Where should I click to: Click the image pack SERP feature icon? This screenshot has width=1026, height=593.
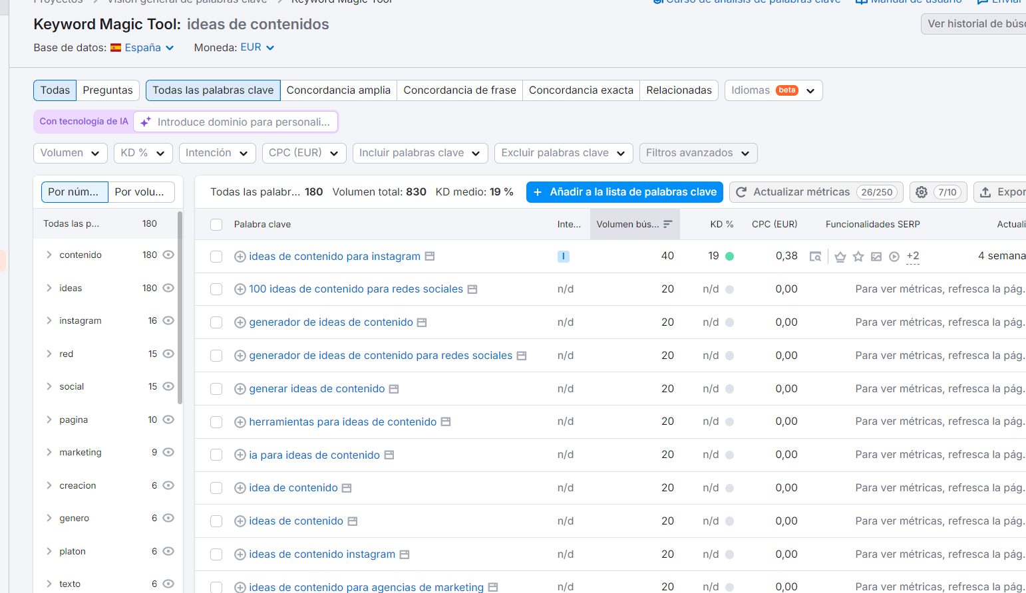(x=876, y=257)
